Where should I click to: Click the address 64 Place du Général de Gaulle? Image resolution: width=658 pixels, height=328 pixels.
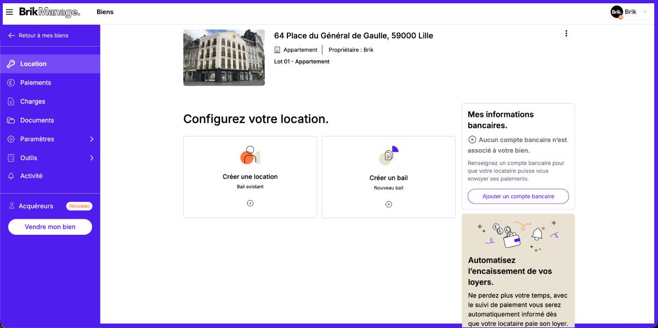click(x=354, y=36)
